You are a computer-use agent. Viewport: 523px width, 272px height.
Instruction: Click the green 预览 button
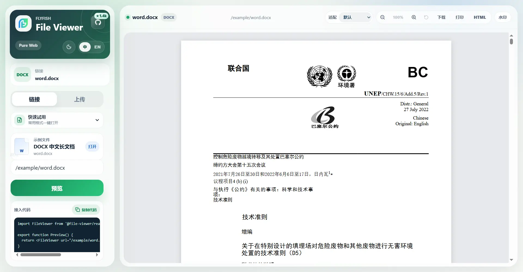(x=57, y=188)
